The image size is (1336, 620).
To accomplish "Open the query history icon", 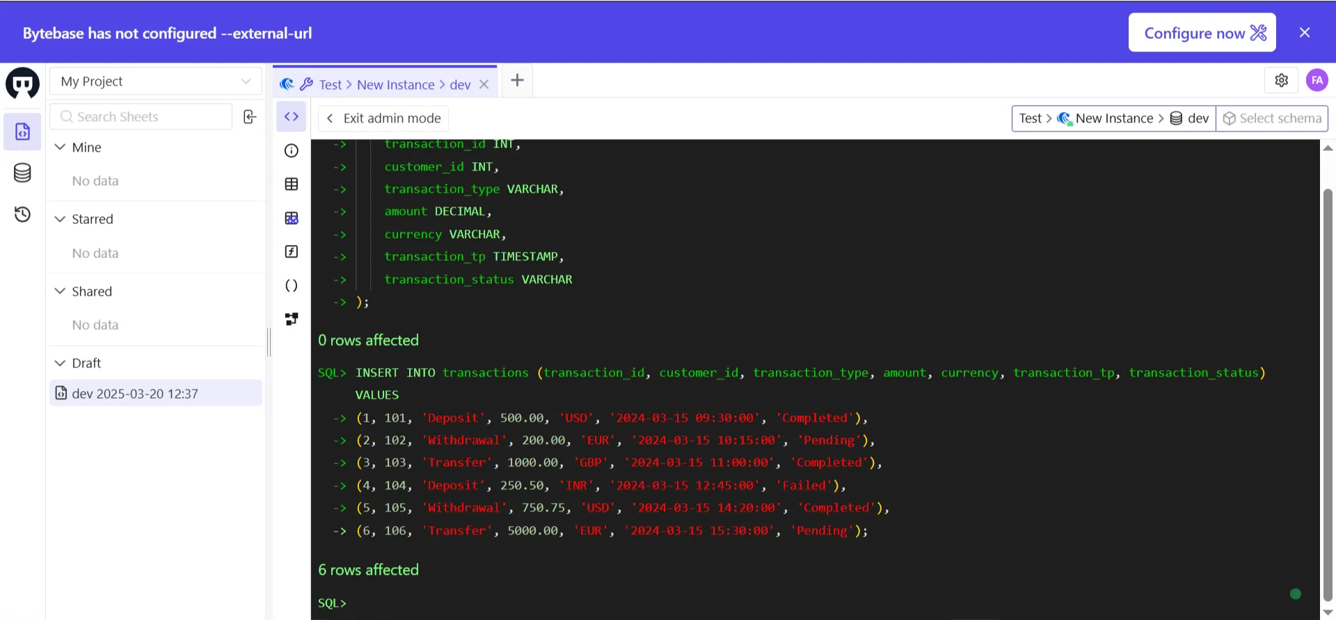I will coord(22,214).
